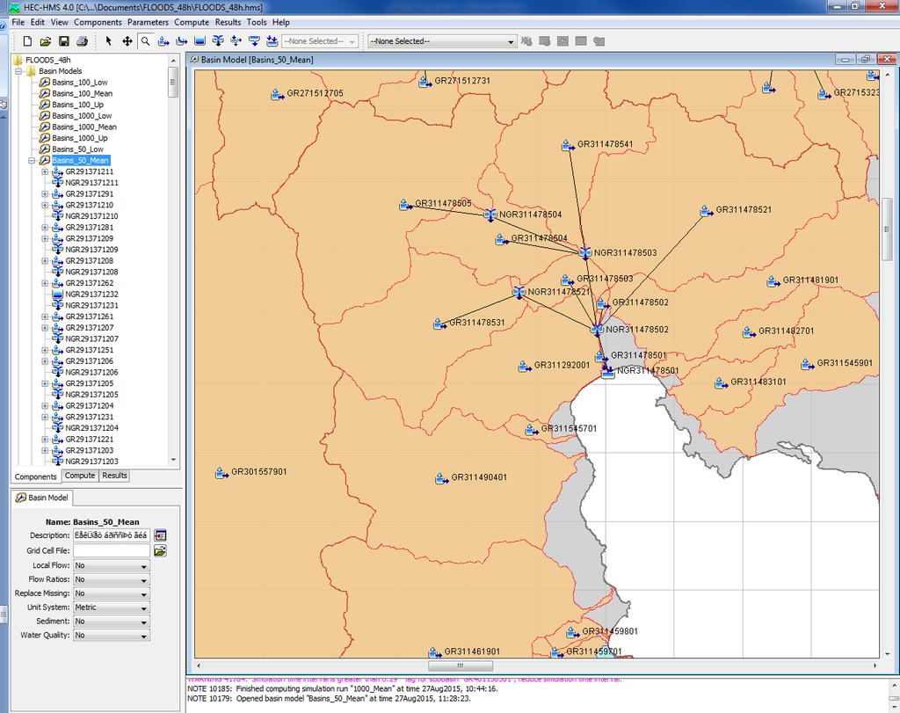
Task: Open the first None Selected toolbar dropdown
Action: pyautogui.click(x=320, y=41)
